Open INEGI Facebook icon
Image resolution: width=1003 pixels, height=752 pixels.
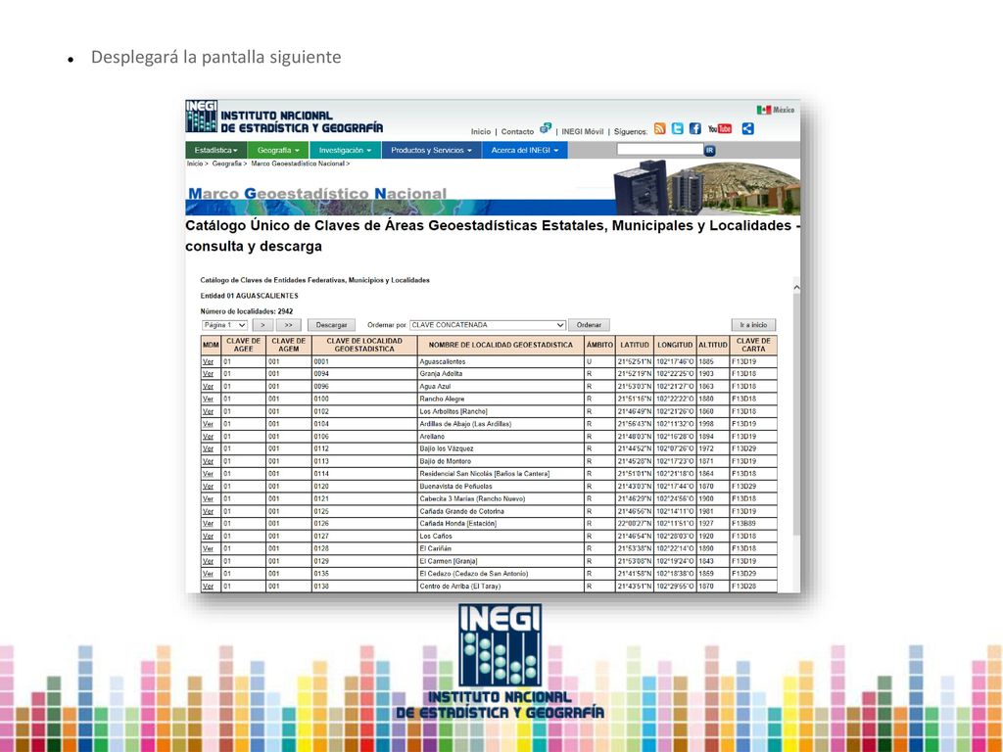695,128
